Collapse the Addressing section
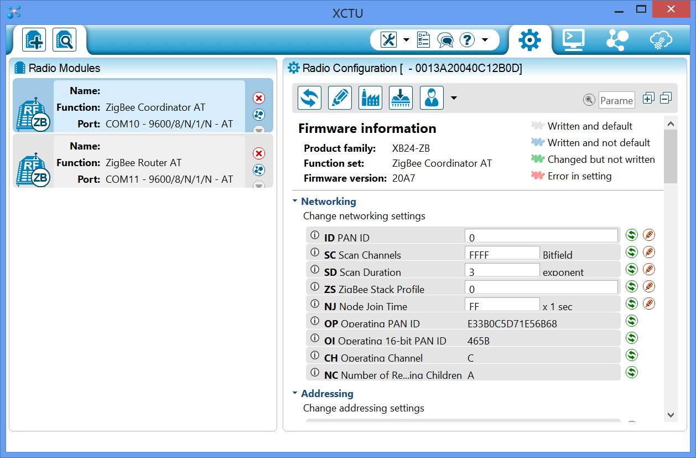Viewport: 696px width, 458px height. 295,394
